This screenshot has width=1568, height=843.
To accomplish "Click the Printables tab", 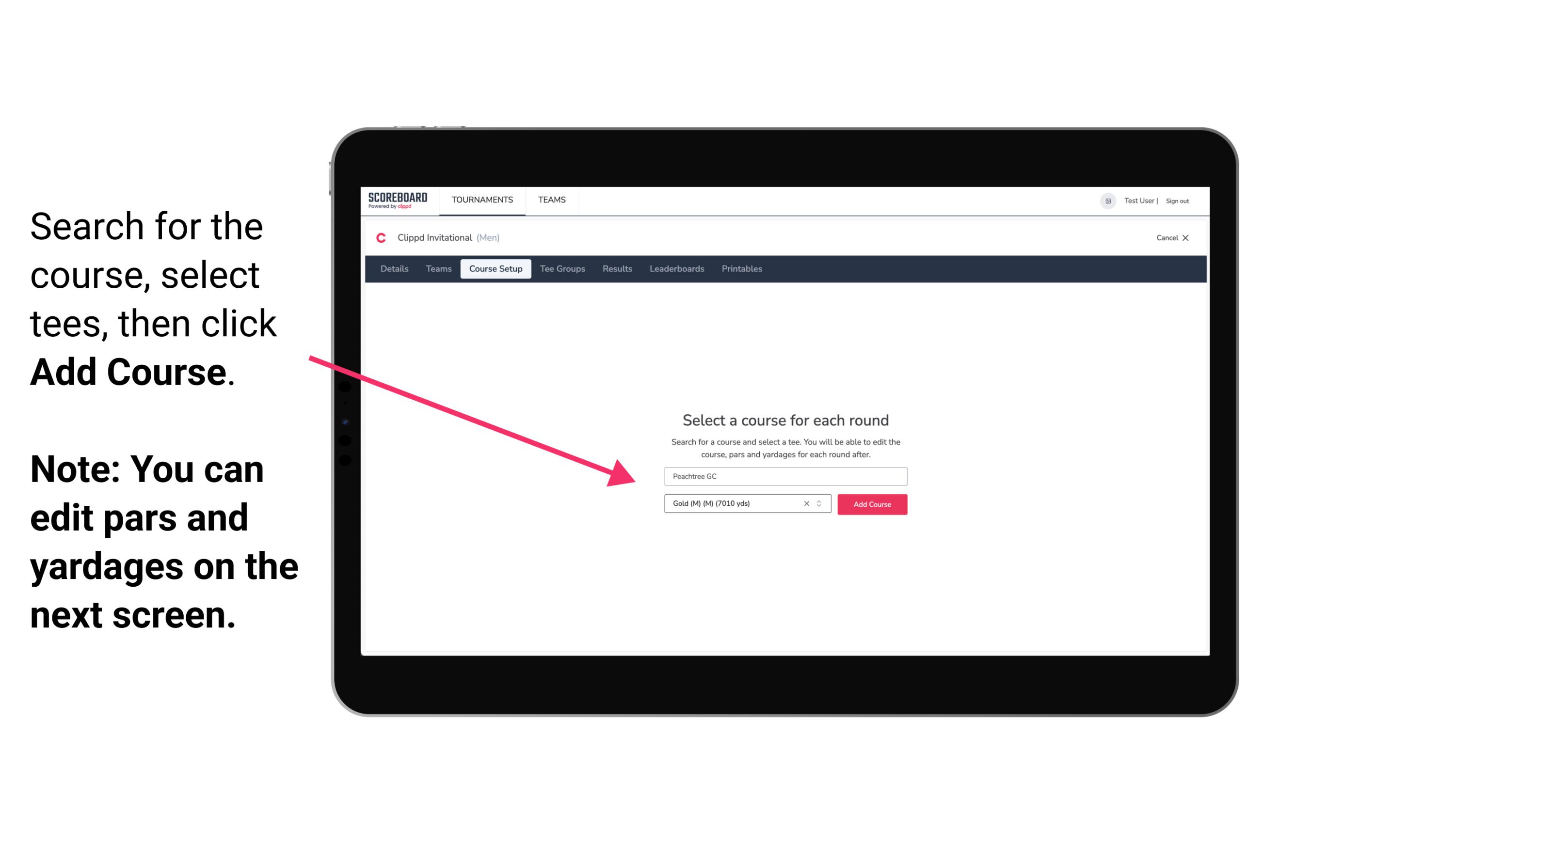I will point(741,269).
